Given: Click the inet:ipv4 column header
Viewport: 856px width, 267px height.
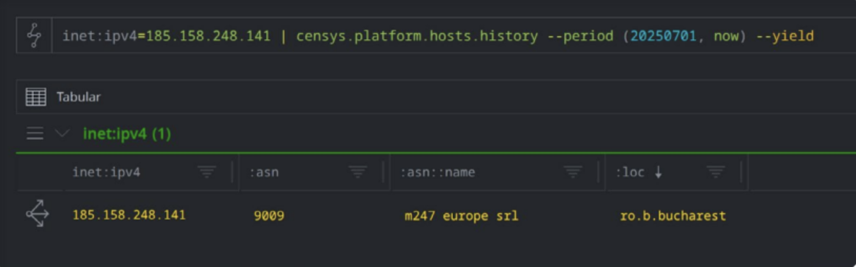Looking at the screenshot, I should pos(106,172).
